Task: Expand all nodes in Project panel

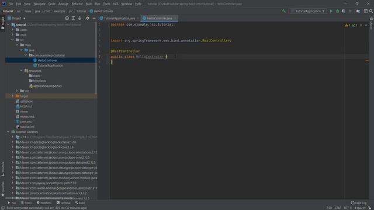Action: tap(73, 18)
